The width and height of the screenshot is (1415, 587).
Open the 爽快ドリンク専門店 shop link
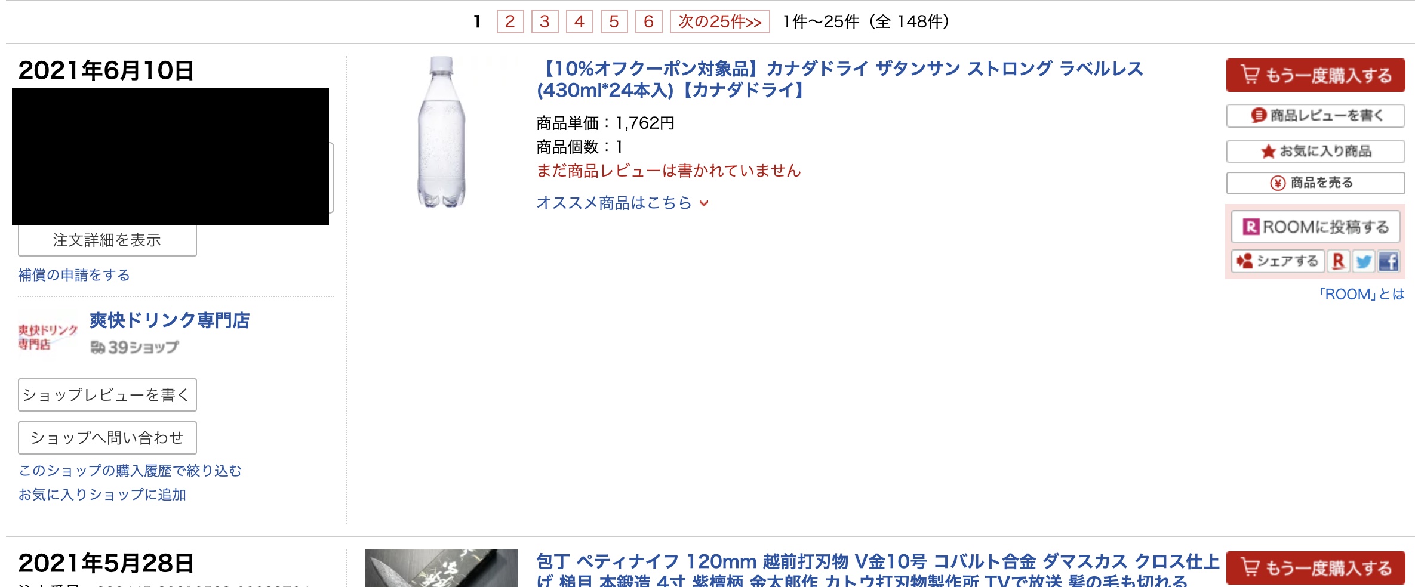tap(170, 320)
